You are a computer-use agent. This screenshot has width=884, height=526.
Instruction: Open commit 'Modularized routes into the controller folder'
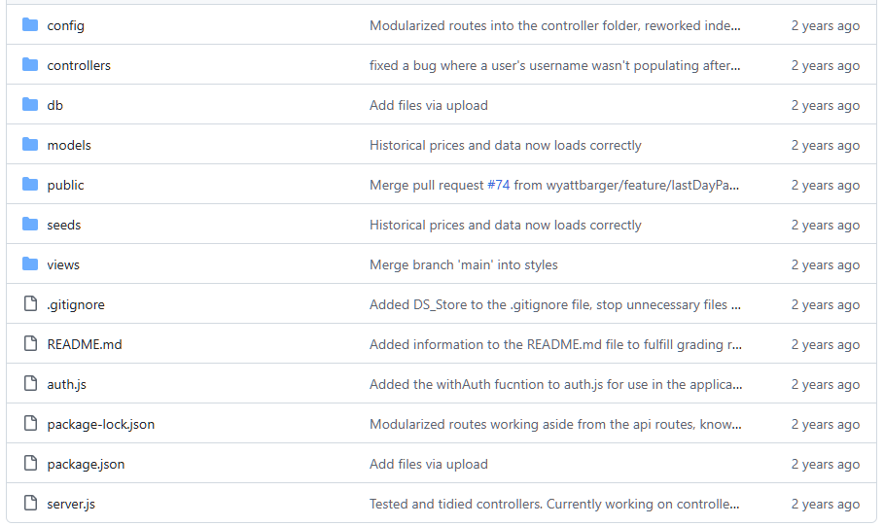point(554,26)
